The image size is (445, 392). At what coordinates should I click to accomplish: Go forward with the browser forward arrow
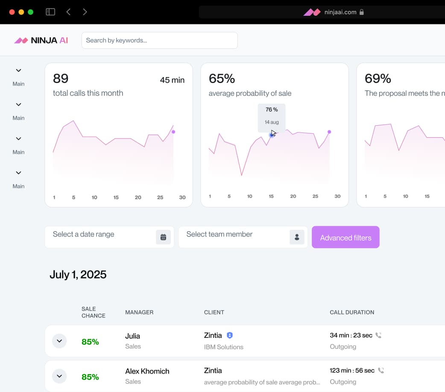point(85,12)
